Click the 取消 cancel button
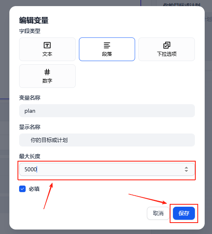The image size is (212, 234). pos(158,213)
